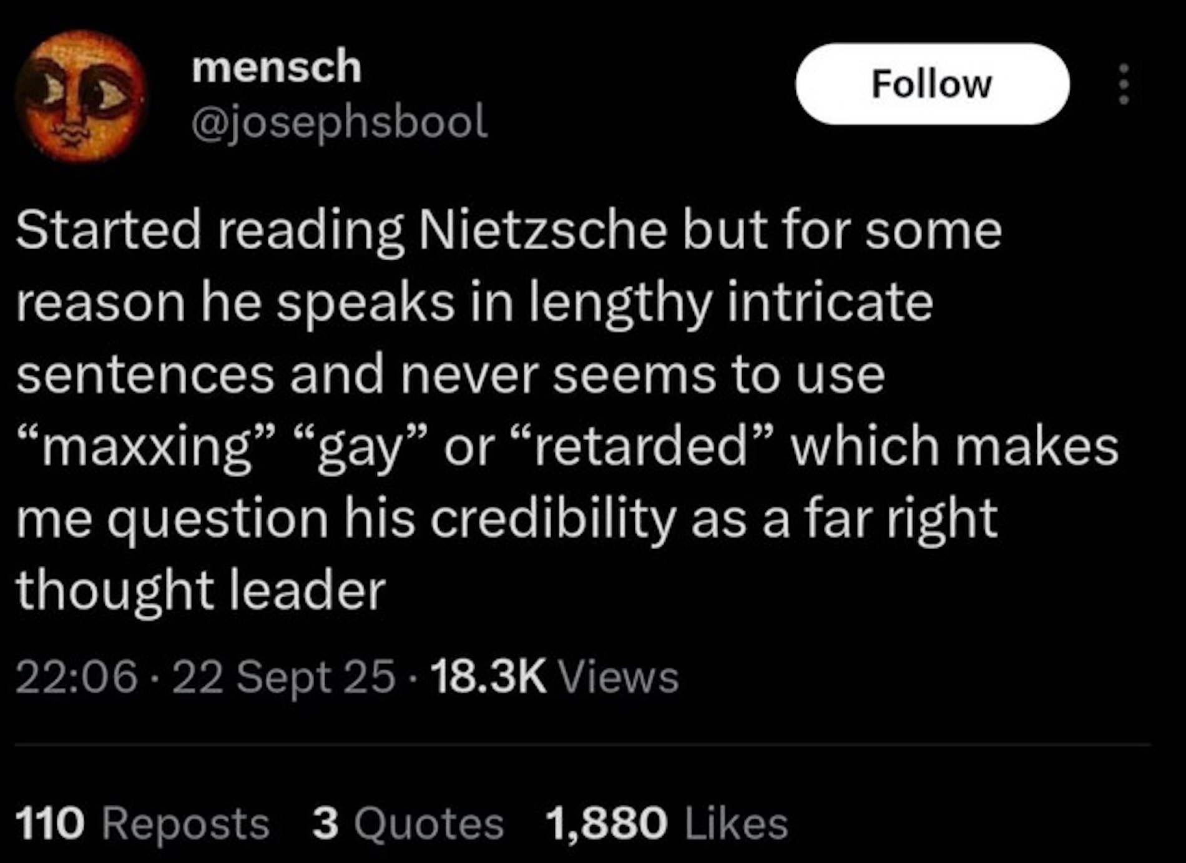The image size is (1186, 863).
Task: Click the 22 Sept 25 date
Action: [x=283, y=678]
